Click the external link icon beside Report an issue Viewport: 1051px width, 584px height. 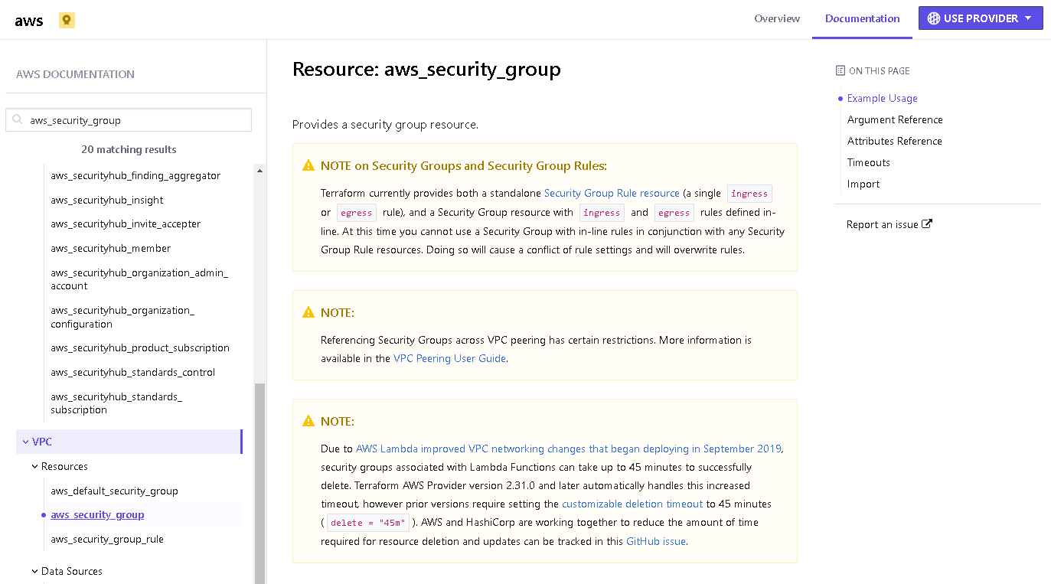coord(927,224)
